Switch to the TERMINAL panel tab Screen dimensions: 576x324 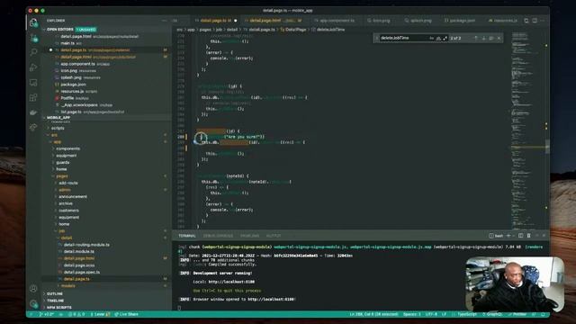click(x=187, y=236)
